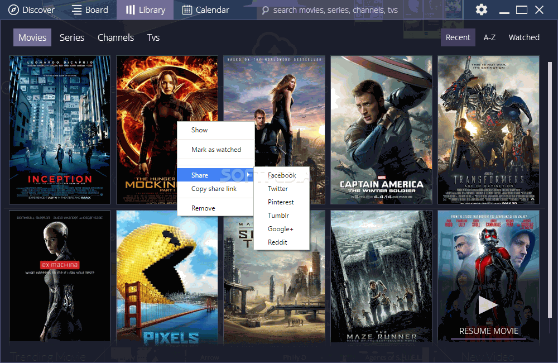Open settings gear icon
The width and height of the screenshot is (558, 363).
(482, 9)
